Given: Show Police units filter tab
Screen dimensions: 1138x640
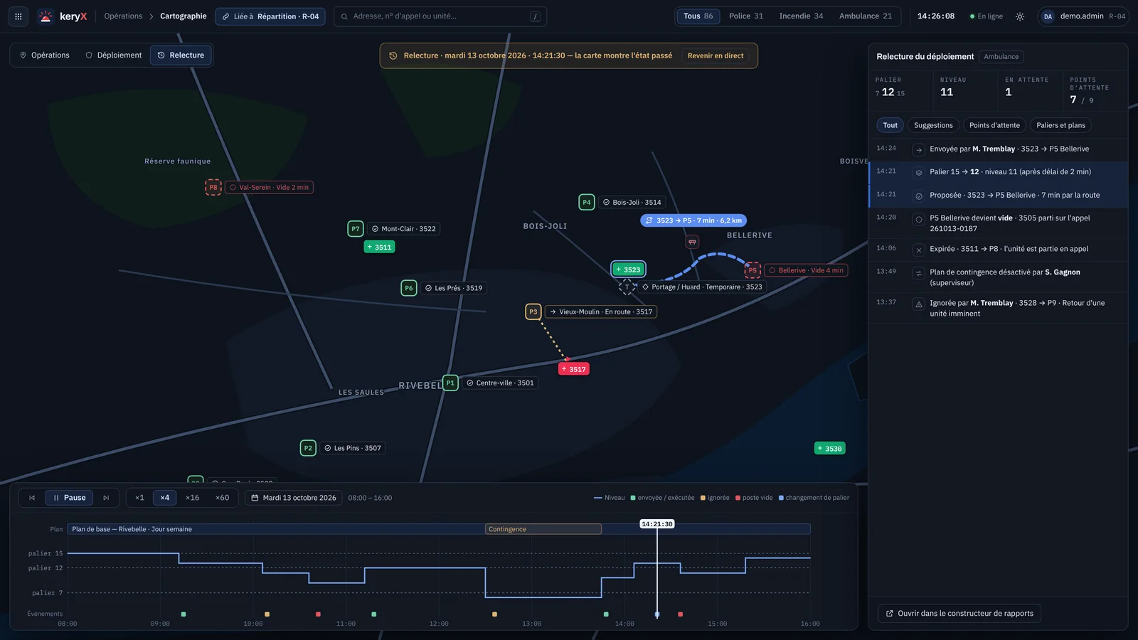Looking at the screenshot, I should click(746, 16).
